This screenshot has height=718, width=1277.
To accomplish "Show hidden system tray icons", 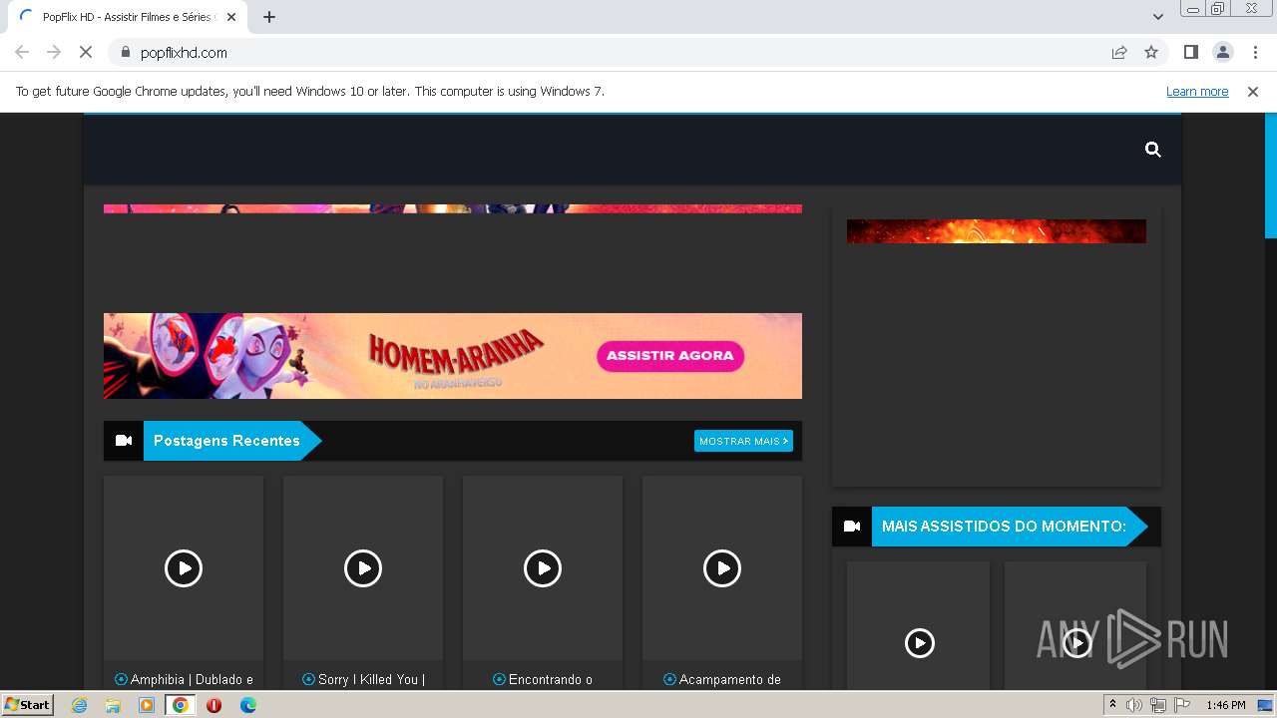I will 1112,705.
